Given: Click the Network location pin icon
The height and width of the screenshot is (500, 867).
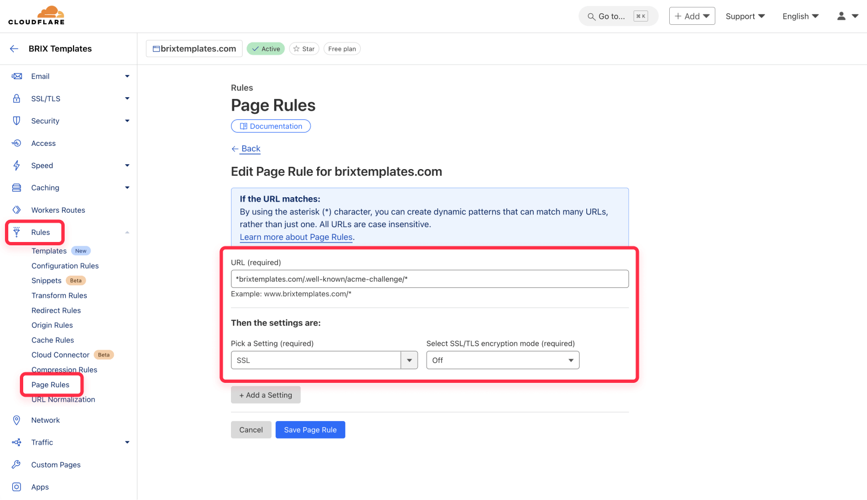Looking at the screenshot, I should 17,420.
